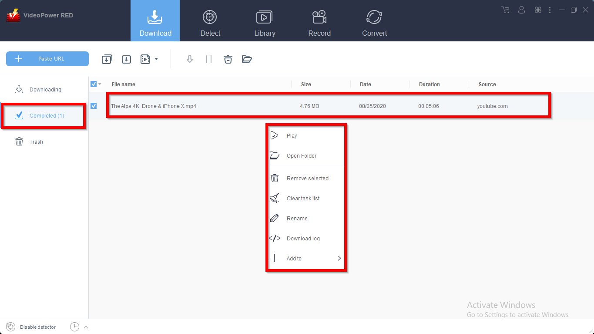Click the delete trash toolbar icon
This screenshot has height=334, width=594.
click(228, 59)
